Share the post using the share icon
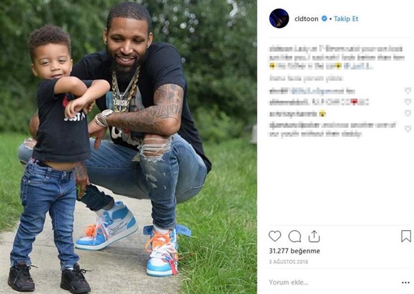The width and height of the screenshot is (414, 294). [x=314, y=236]
